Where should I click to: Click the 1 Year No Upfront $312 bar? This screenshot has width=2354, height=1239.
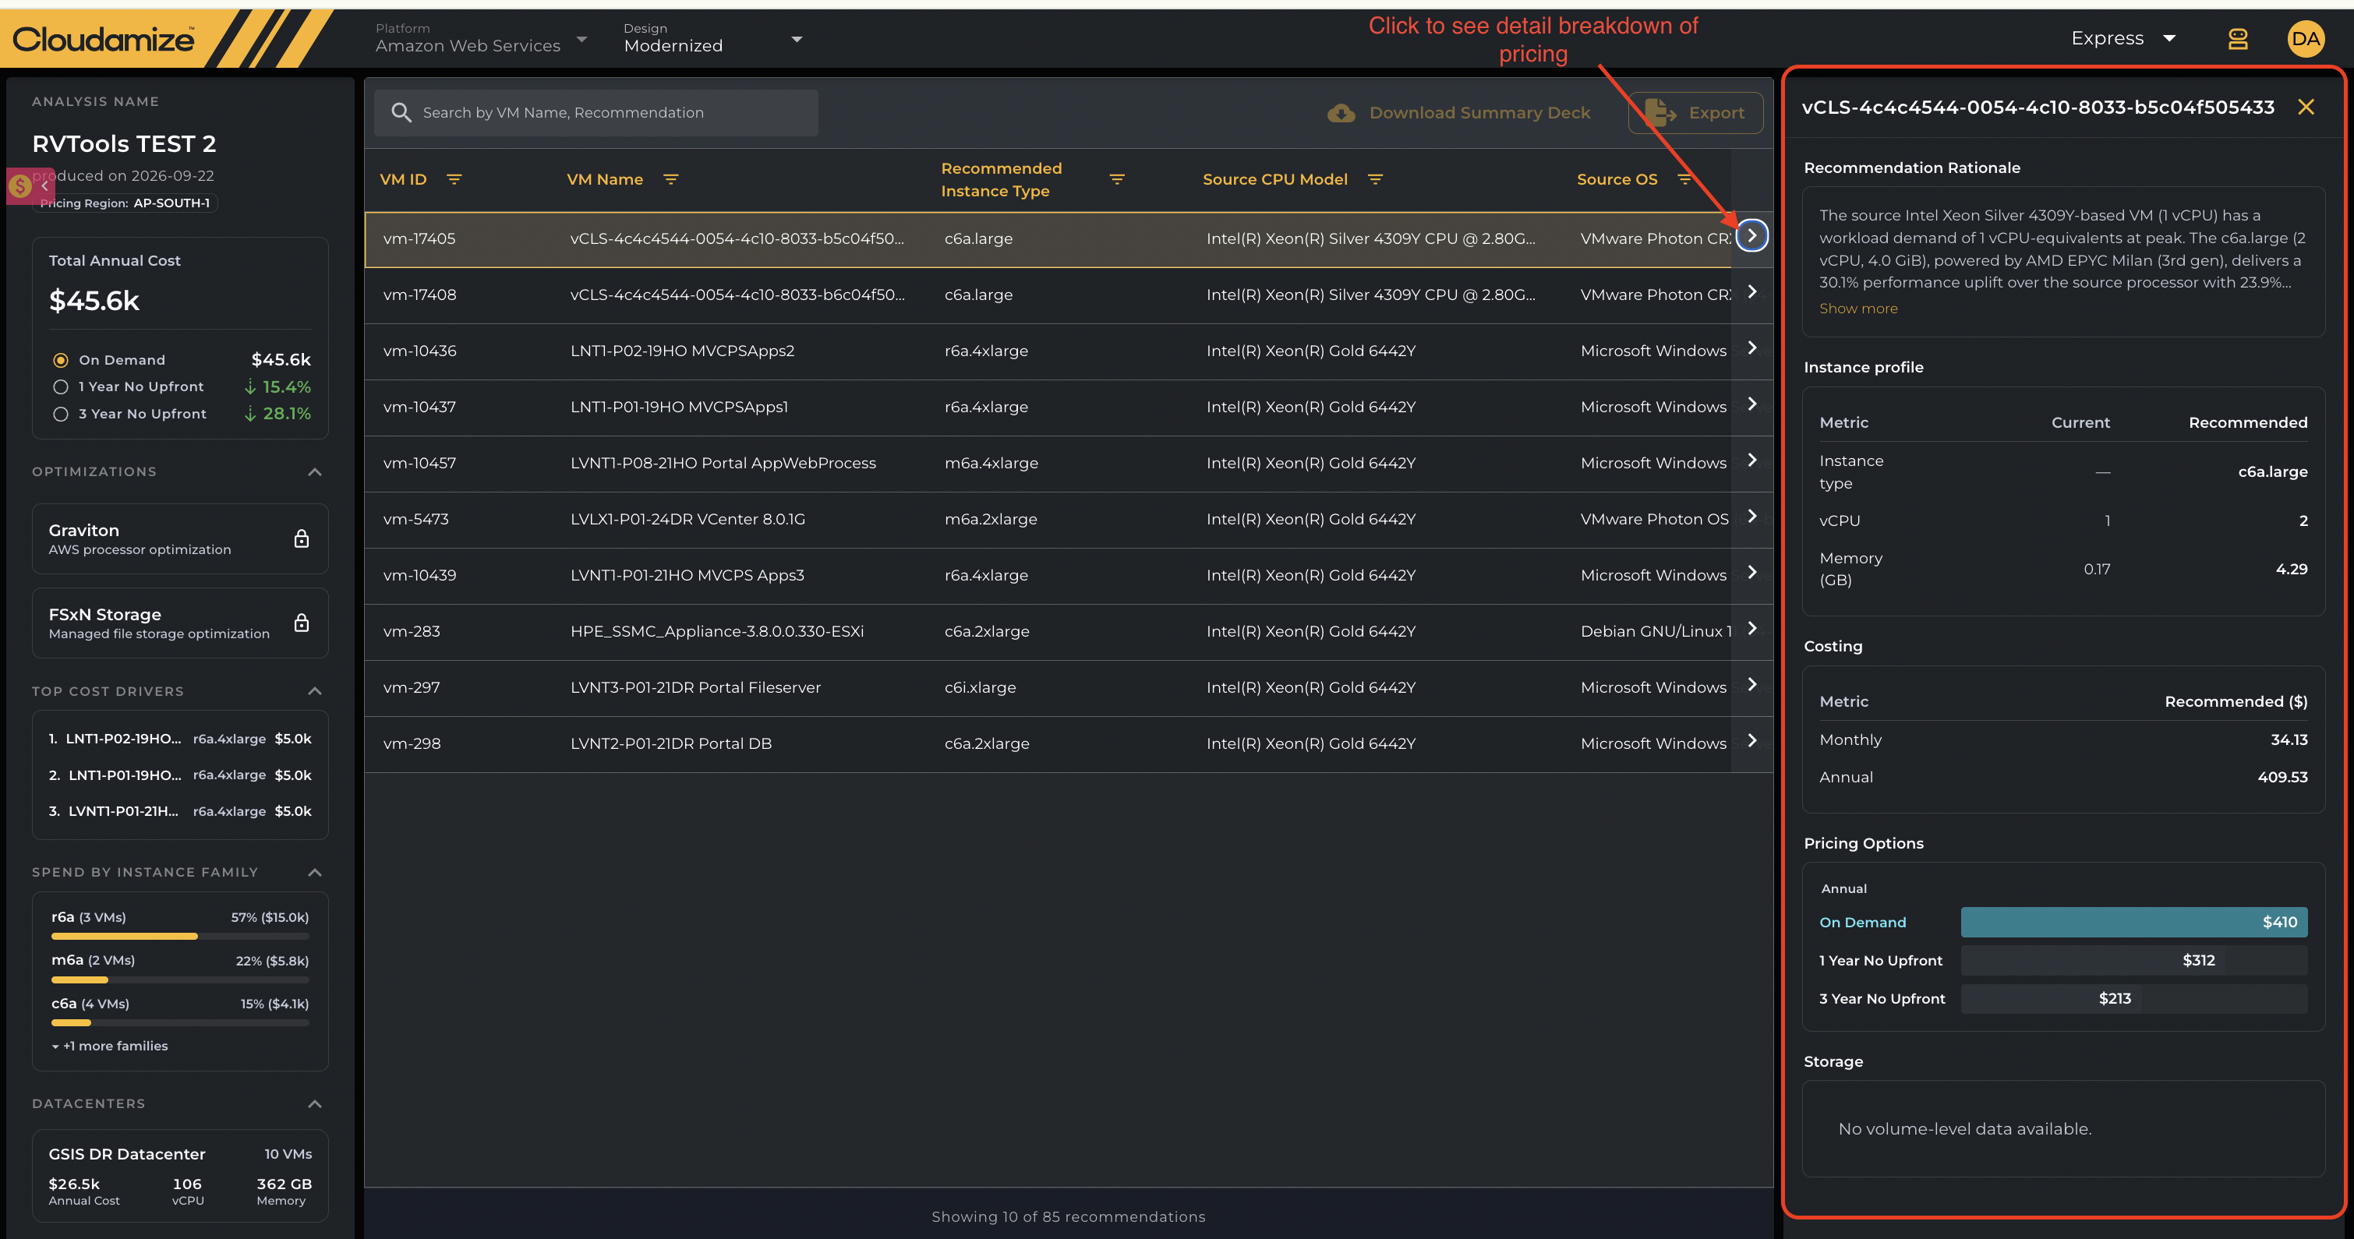click(2133, 960)
